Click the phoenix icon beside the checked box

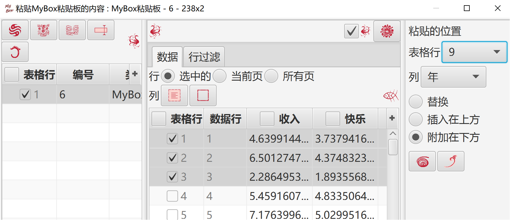point(365,31)
